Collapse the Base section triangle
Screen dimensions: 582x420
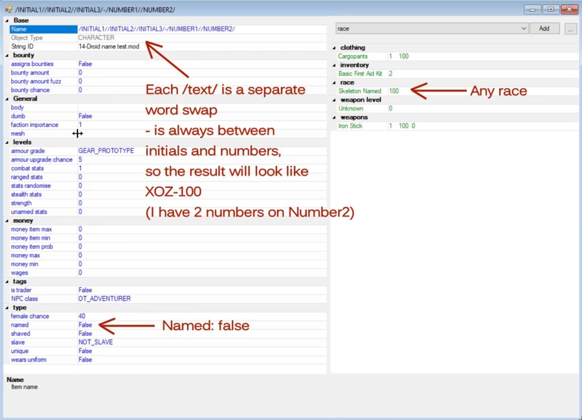[7, 20]
